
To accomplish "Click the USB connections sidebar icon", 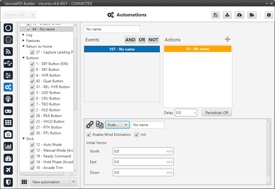I will (8, 63).
